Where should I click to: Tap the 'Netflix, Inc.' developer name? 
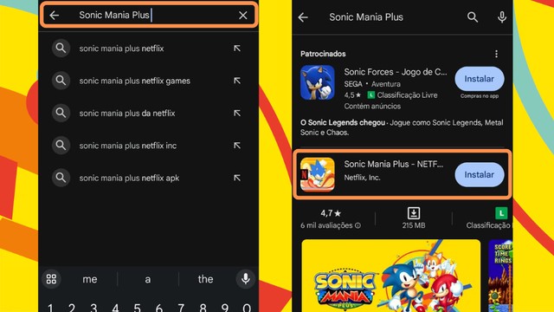coord(362,178)
